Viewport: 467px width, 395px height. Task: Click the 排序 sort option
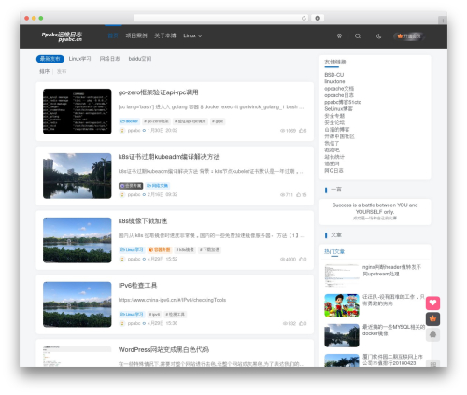[44, 71]
